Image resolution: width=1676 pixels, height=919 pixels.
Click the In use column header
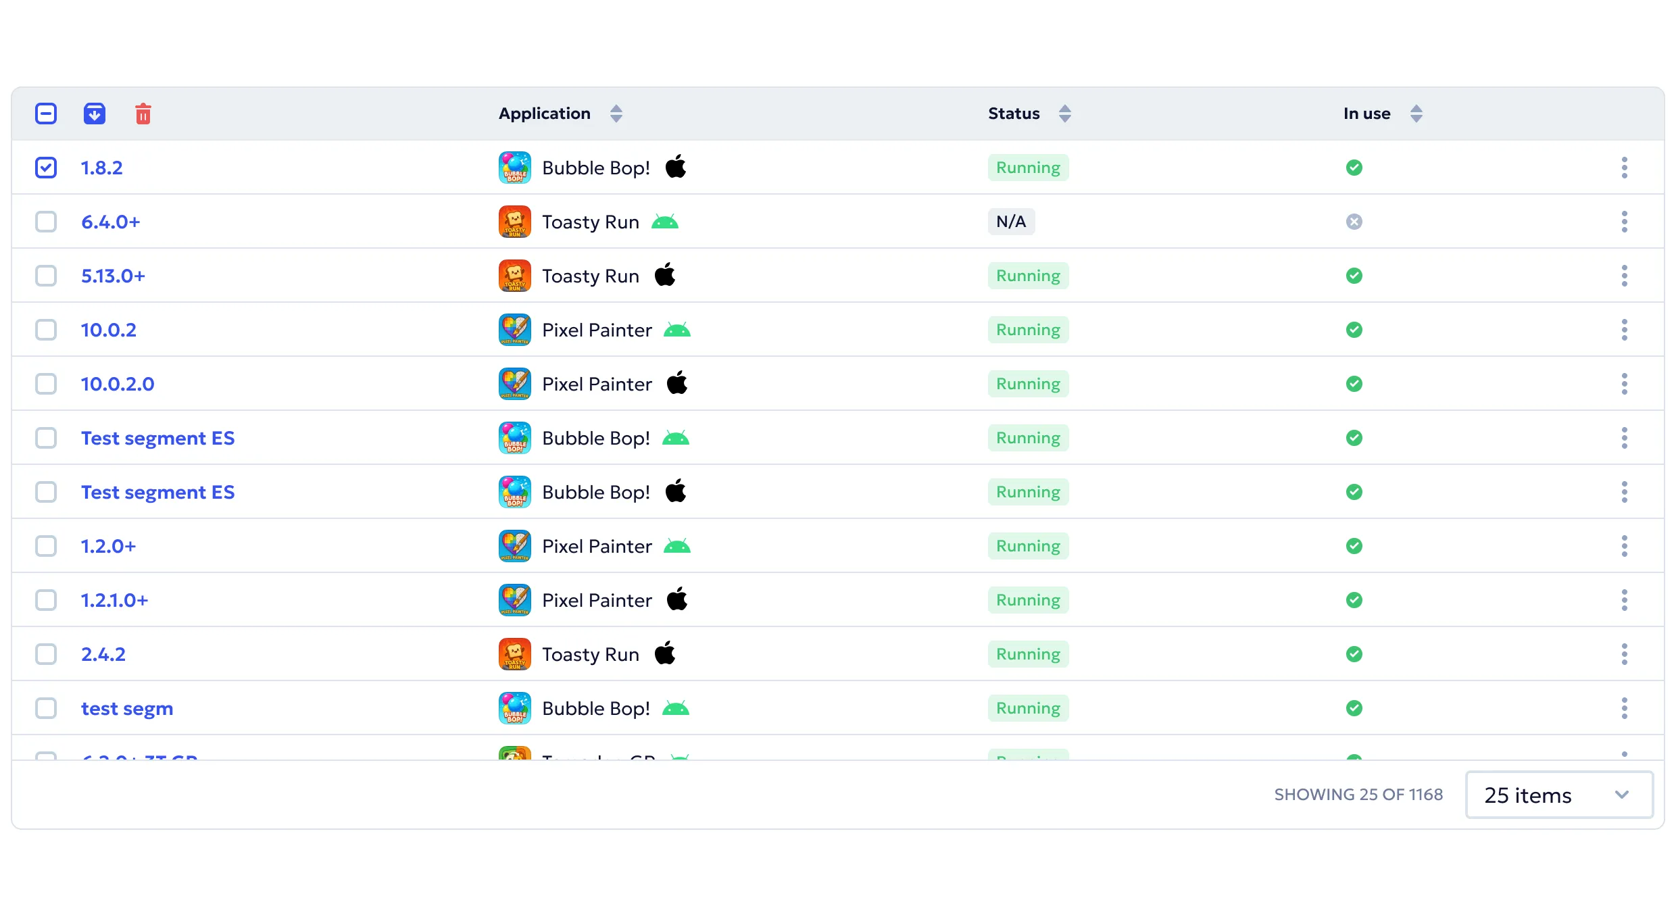pyautogui.click(x=1366, y=114)
